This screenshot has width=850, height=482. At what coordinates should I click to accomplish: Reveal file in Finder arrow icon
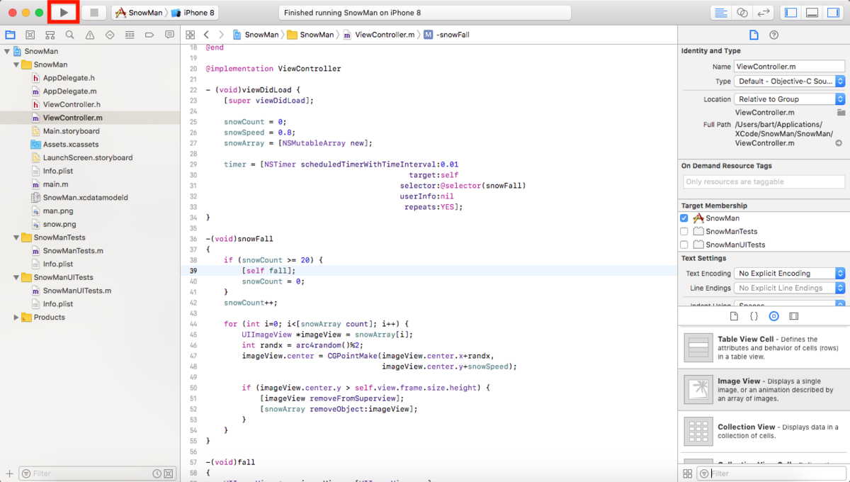(840, 142)
